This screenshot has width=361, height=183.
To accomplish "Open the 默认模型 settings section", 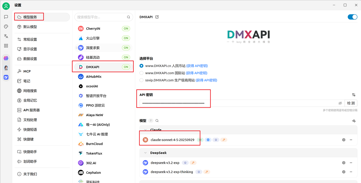I will click(30, 27).
